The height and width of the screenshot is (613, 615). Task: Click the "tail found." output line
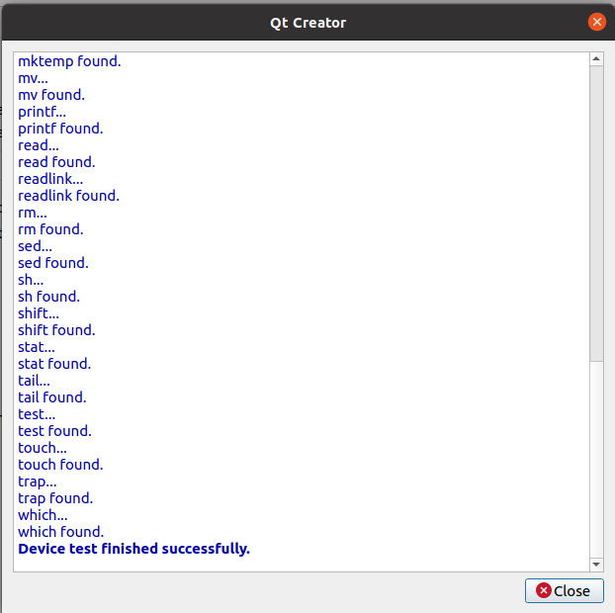tap(51, 397)
